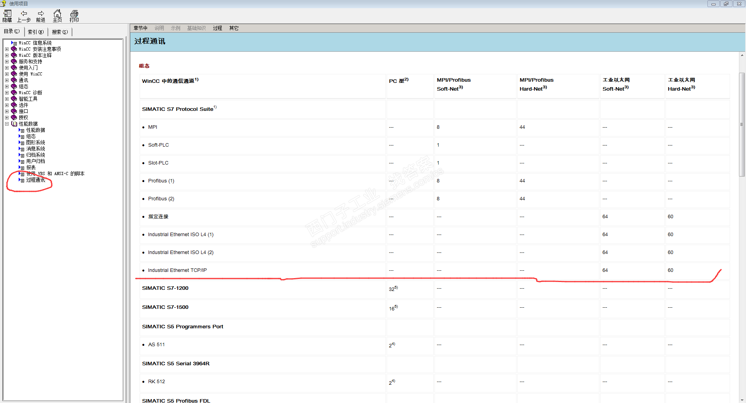Screen dimensions: 746x403
Task: Click the book icon beside 智能工具
Action: pos(14,99)
